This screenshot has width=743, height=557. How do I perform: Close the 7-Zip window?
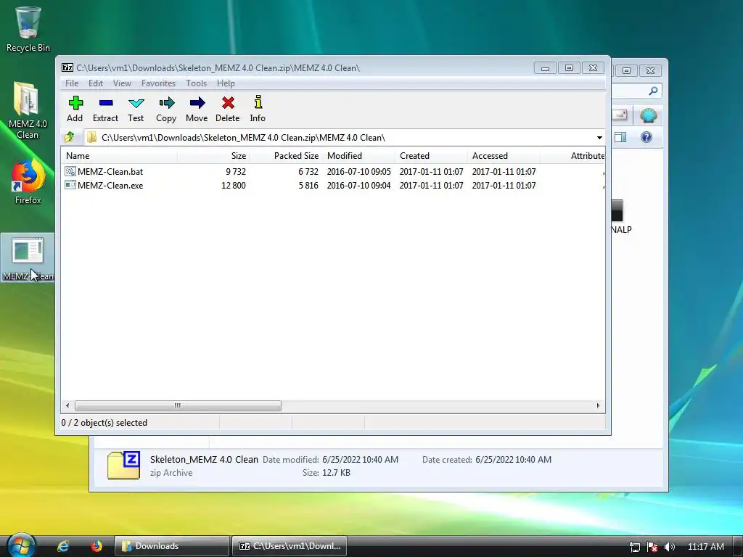click(593, 68)
